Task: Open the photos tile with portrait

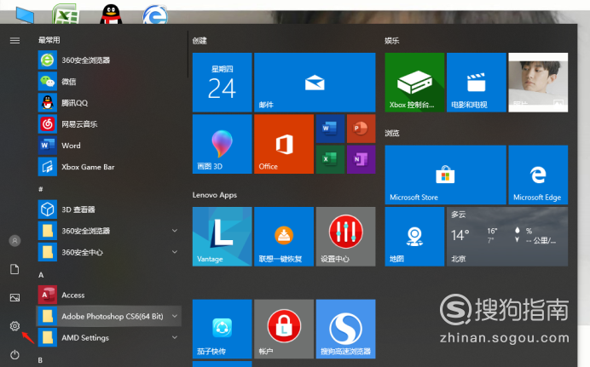Action: [538, 83]
